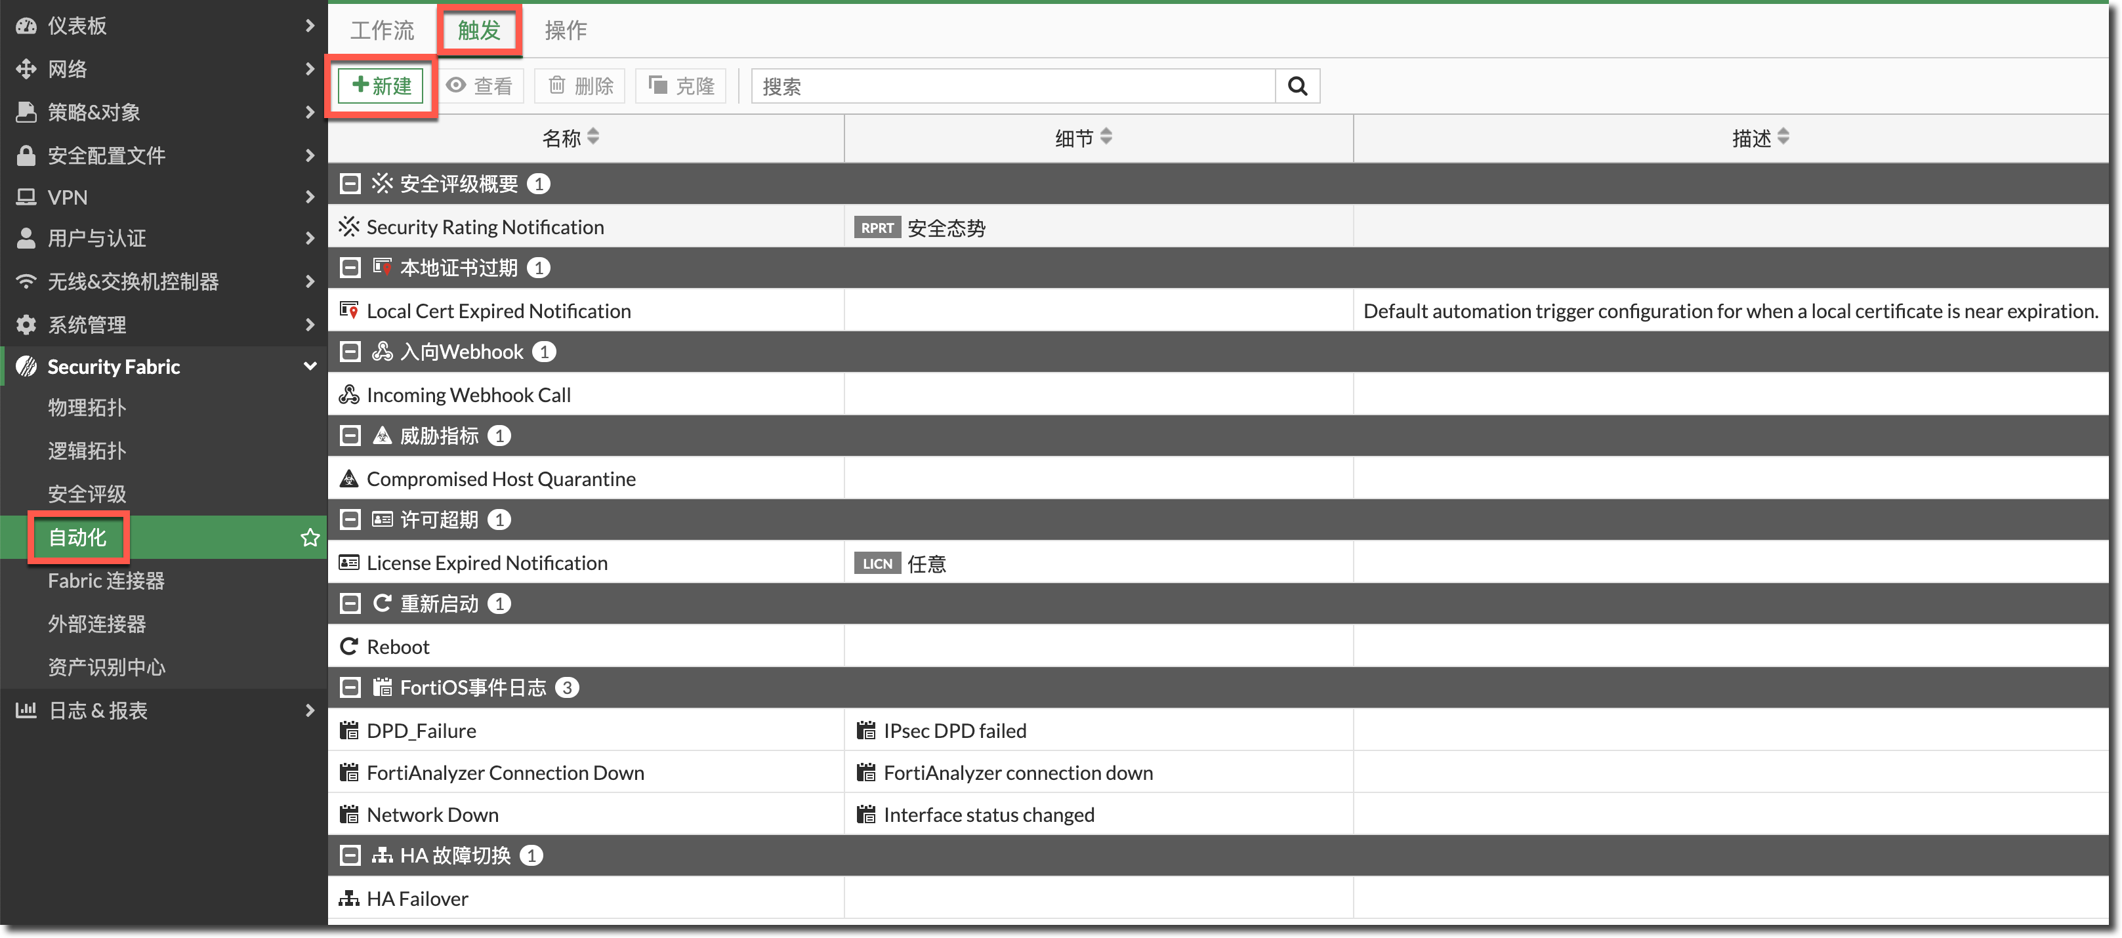Image resolution: width=2122 pixels, height=938 pixels.
Task: Click the search magnifier icon button
Action: point(1297,86)
